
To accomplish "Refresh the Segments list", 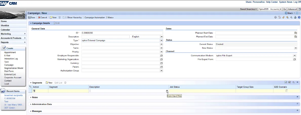I will tap(65, 83).
